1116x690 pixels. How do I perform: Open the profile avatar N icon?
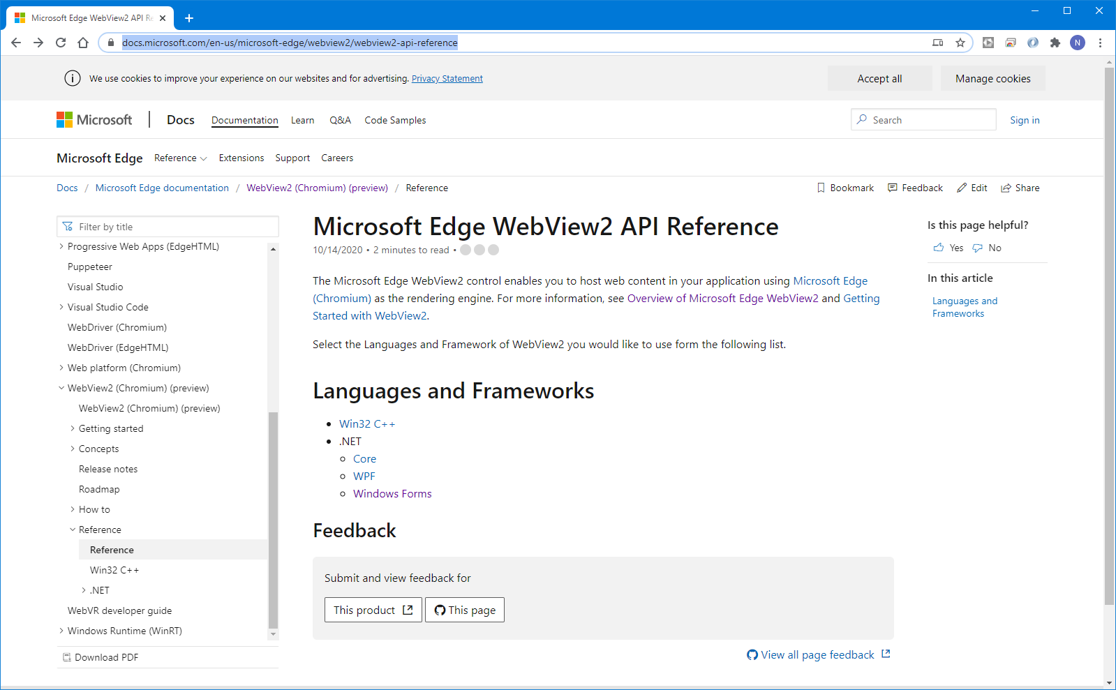pyautogui.click(x=1078, y=43)
